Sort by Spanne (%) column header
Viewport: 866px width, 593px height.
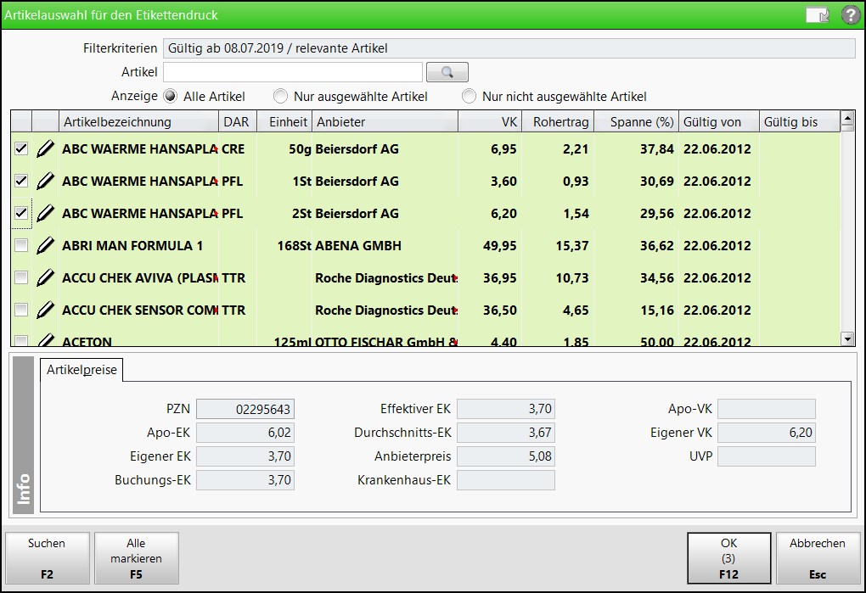[636, 122]
